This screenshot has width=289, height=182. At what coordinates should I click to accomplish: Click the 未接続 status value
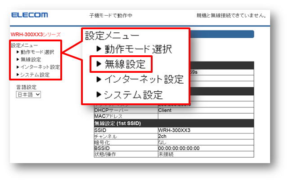pyautogui.click(x=206, y=154)
